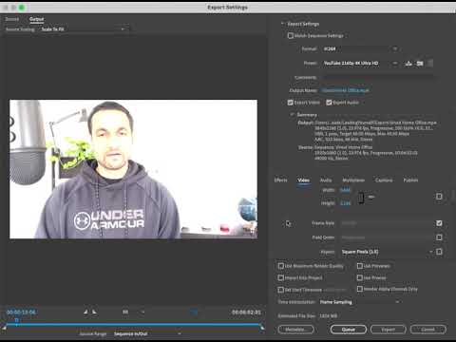
Task: Uncheck the Frame Rate match-source checkbox
Action: pyautogui.click(x=439, y=223)
